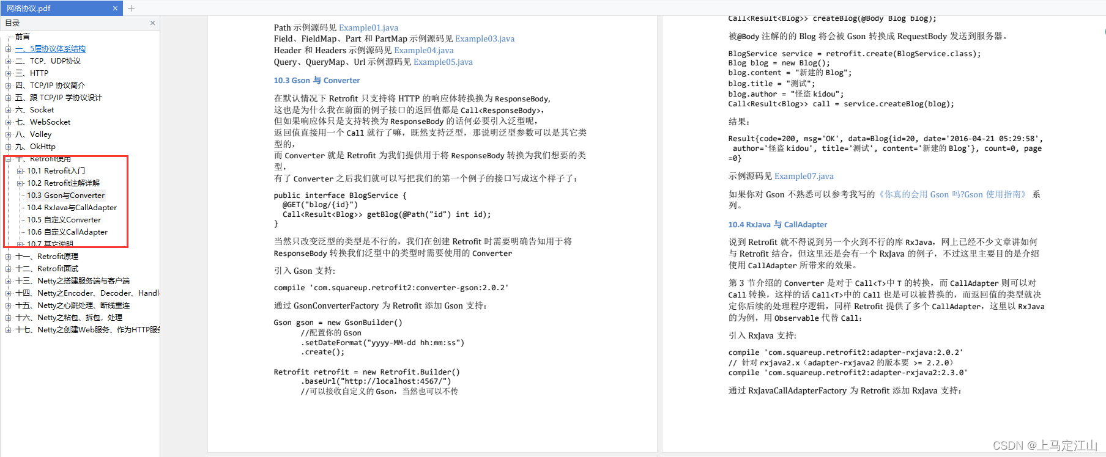Open 《你真的会用 Gson 吗?Gson 使用指南》 link

(954, 194)
